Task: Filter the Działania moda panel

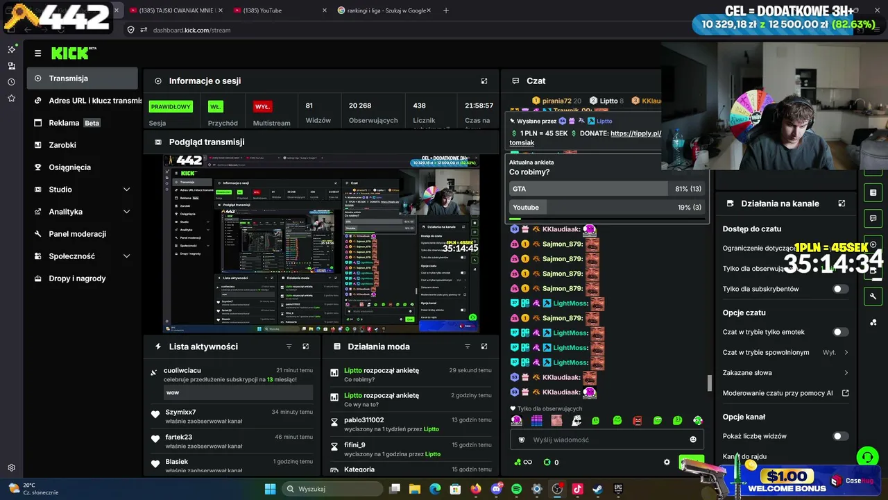Action: pos(468,347)
